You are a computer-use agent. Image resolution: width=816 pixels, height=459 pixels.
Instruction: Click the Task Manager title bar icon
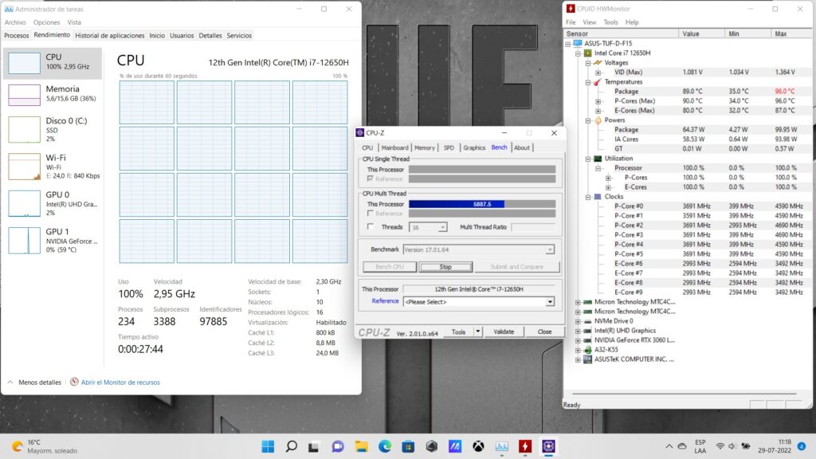(9, 9)
